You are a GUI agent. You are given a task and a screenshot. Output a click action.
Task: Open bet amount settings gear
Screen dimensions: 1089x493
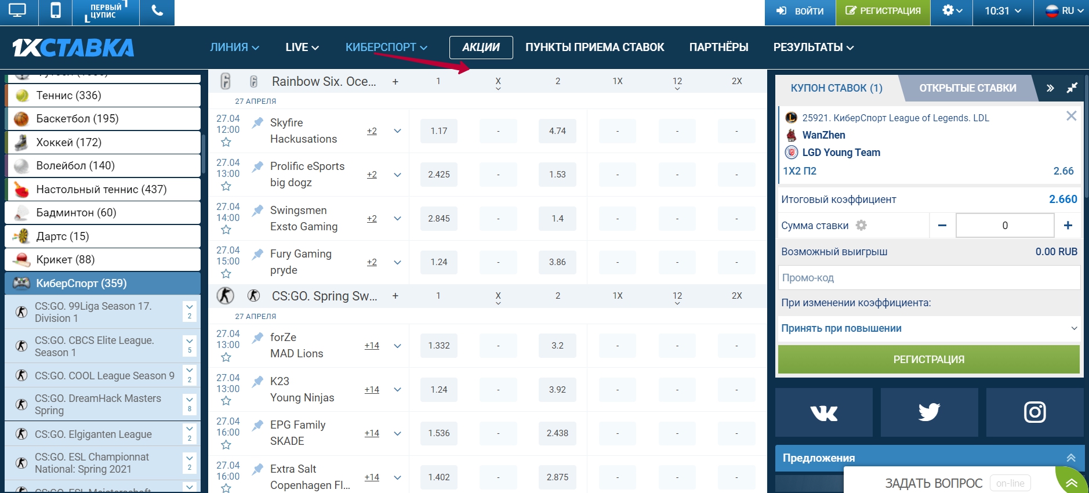point(862,226)
